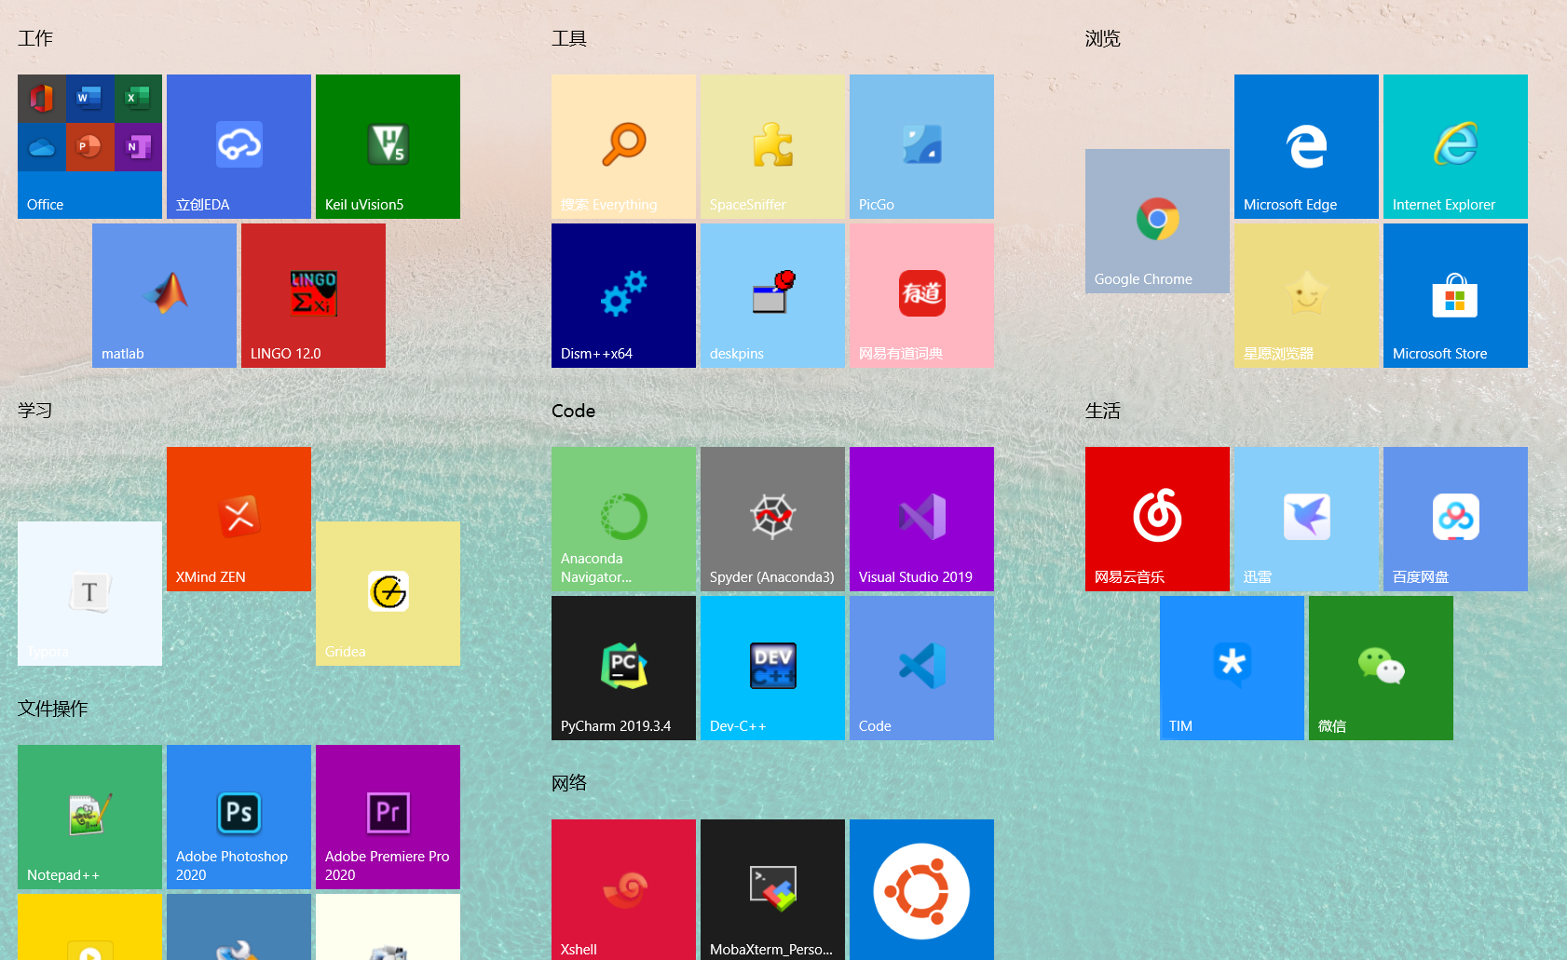Launch LINGO 12.0 tile
The height and width of the screenshot is (960, 1567).
[313, 295]
